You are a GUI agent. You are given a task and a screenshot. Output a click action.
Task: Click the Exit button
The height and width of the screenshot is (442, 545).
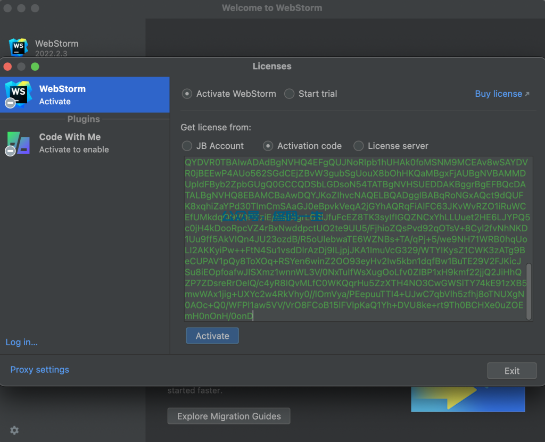pos(511,370)
